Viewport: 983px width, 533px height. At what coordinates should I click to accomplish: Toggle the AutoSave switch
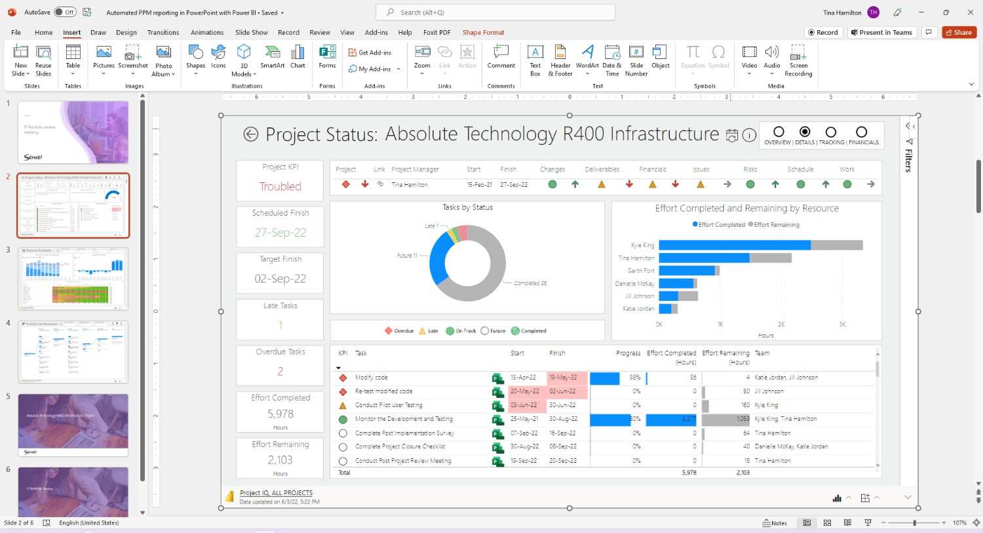(65, 12)
